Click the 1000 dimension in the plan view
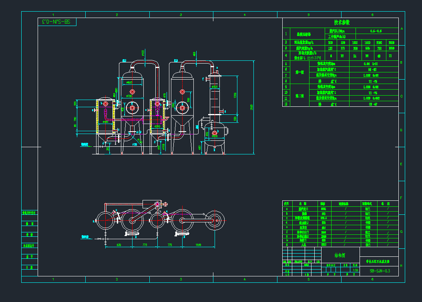422x302 pixels. [x=198, y=244]
